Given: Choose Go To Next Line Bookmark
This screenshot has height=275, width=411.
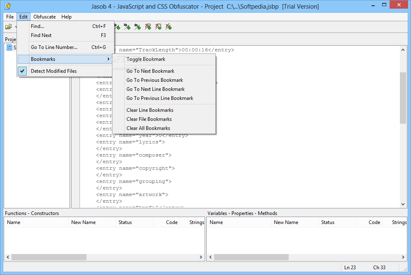Looking at the screenshot, I should (x=164, y=89).
